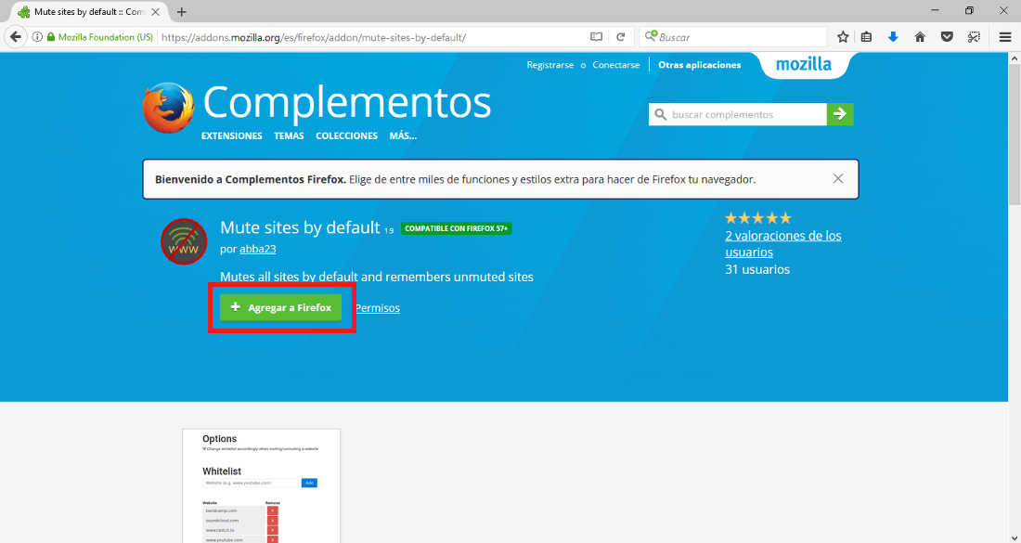Image resolution: width=1021 pixels, height=543 pixels.
Task: Click the mozilla tab logo
Action: click(x=804, y=64)
